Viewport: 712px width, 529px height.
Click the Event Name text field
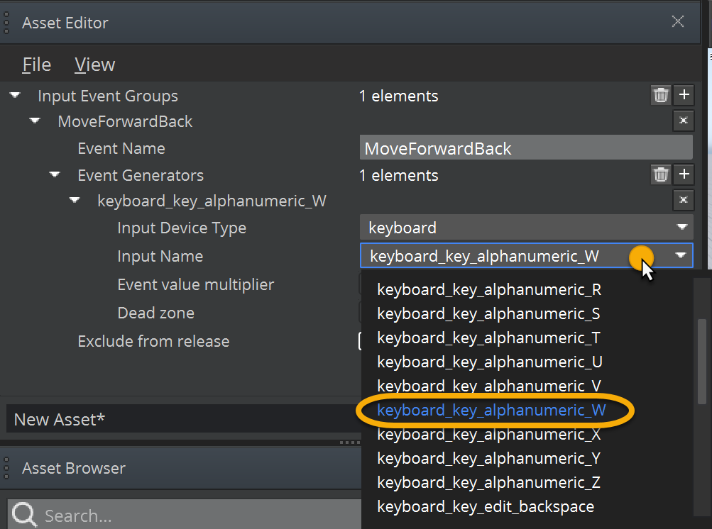(x=526, y=148)
